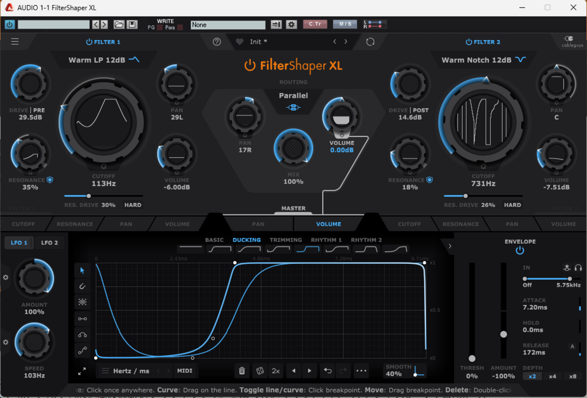Toggle Filter 2 power
This screenshot has height=398, width=587.
tap(469, 42)
